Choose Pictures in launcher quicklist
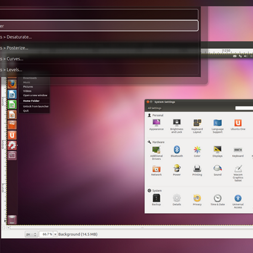The height and width of the screenshot is (253, 253). point(28,87)
